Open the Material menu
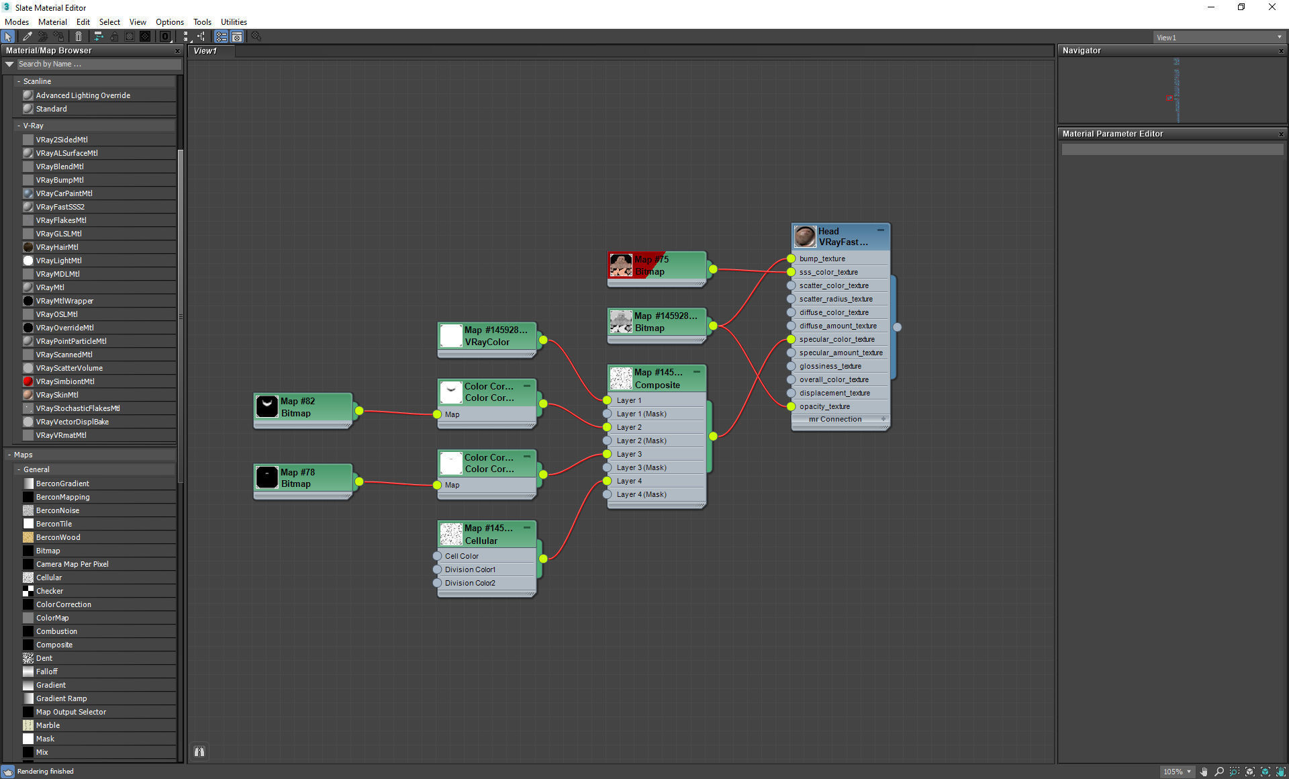The image size is (1289, 779). (52, 21)
